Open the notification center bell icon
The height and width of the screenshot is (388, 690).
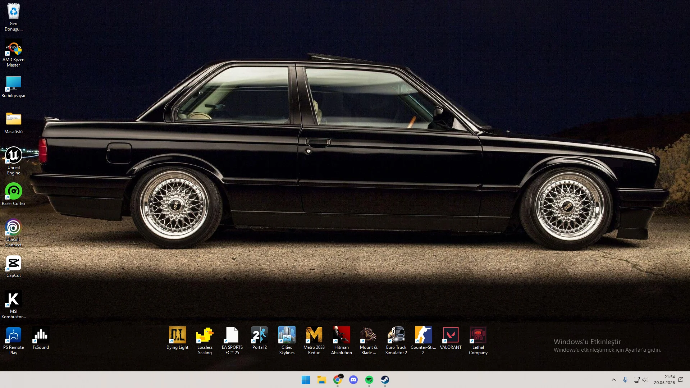click(680, 380)
